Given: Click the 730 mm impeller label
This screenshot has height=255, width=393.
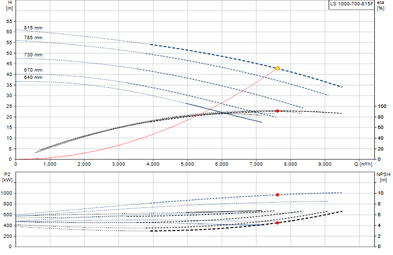Looking at the screenshot, I should pyautogui.click(x=33, y=54).
